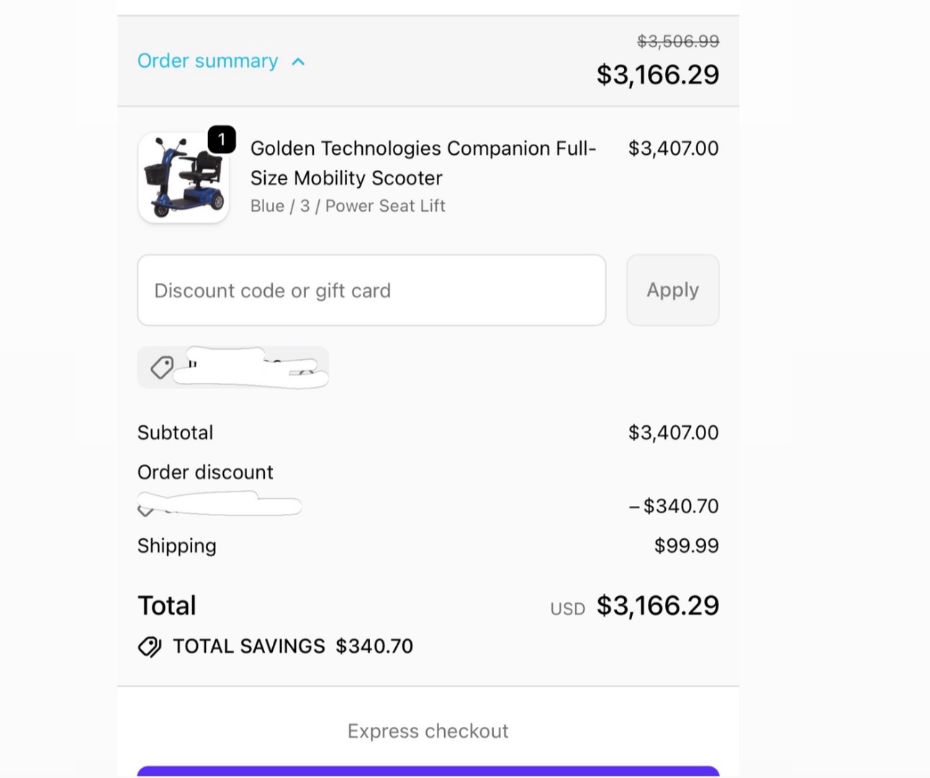Click the small tag icon under Order discount
Viewport: 930px width, 778px height.
point(145,510)
